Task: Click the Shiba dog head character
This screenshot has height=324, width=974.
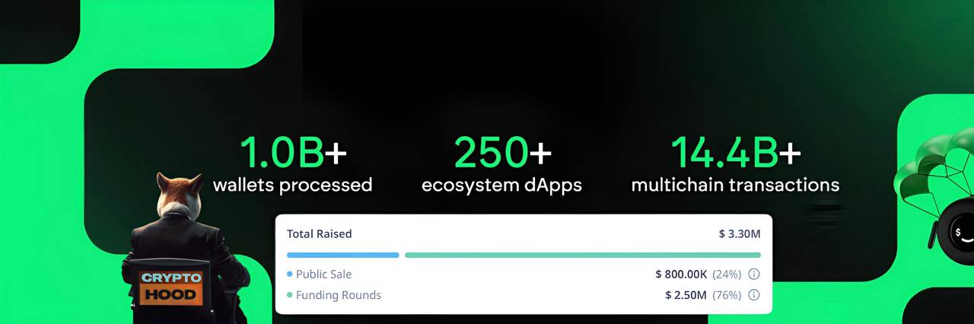Action: (x=178, y=195)
